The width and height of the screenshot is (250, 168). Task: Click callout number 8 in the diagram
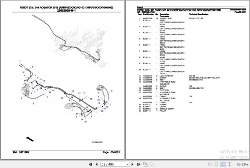click(112, 91)
